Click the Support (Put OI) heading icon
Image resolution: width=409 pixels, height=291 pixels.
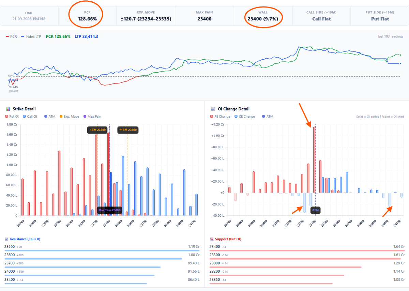212,239
